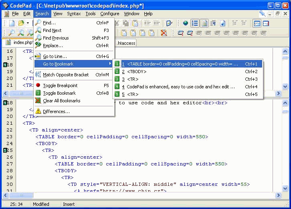The width and height of the screenshot is (291, 209).
Task: Open the Configure menu
Action: [110, 14]
